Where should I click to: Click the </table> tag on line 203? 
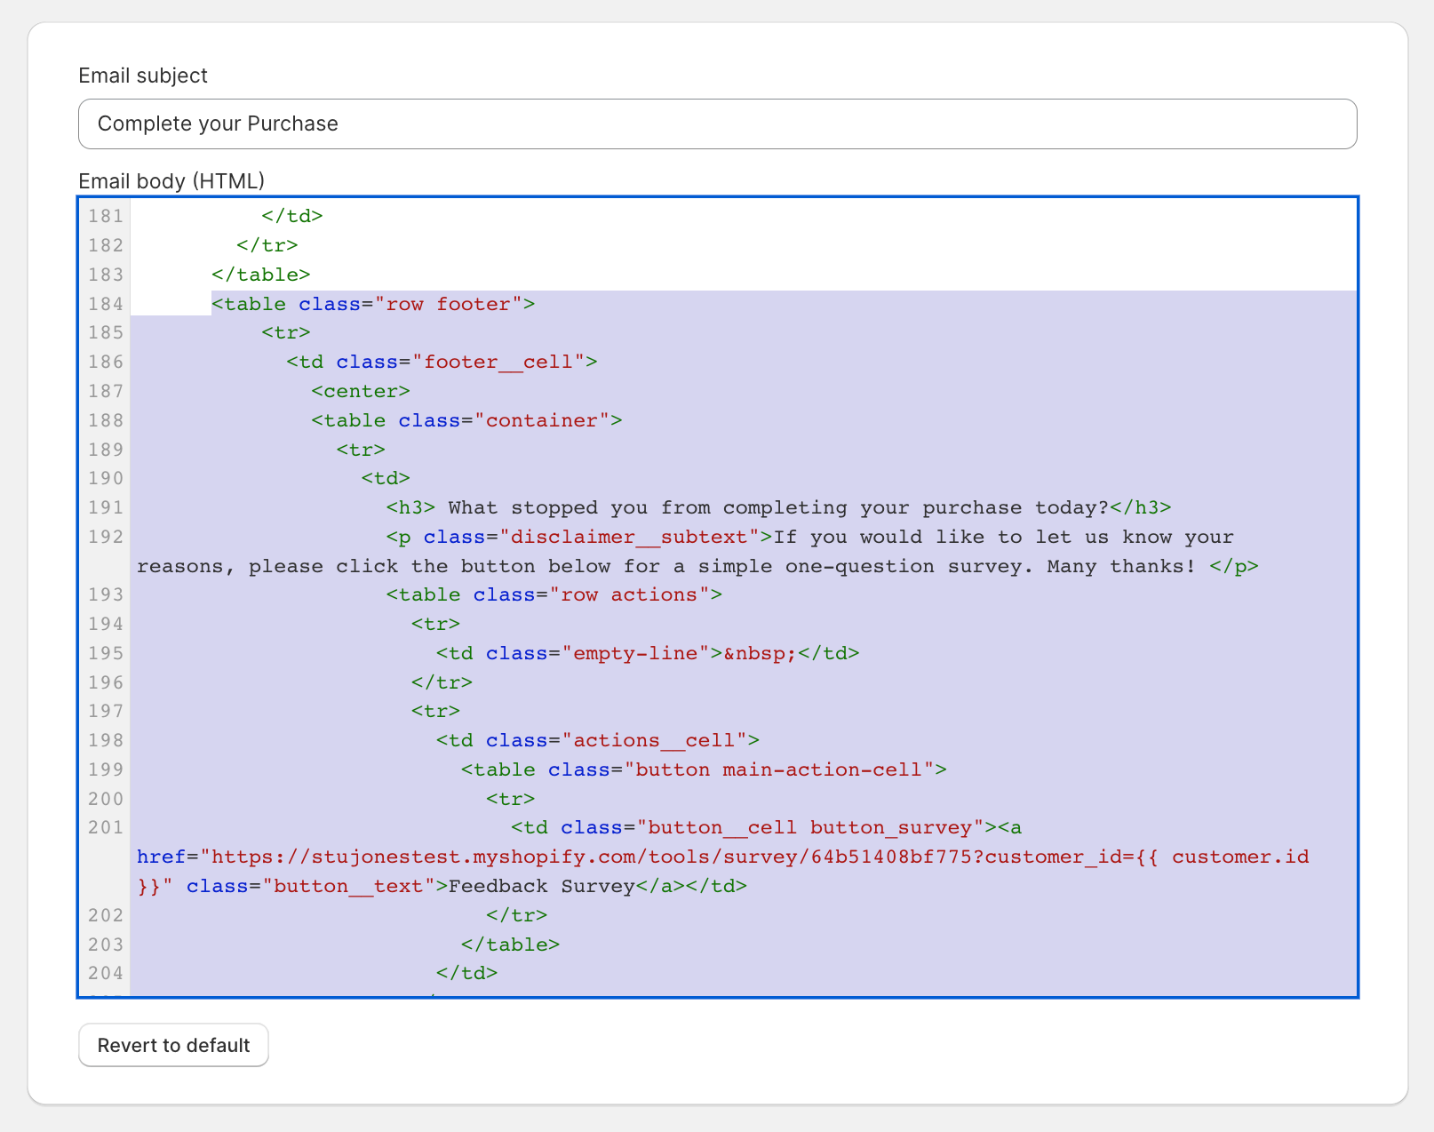tap(511, 945)
